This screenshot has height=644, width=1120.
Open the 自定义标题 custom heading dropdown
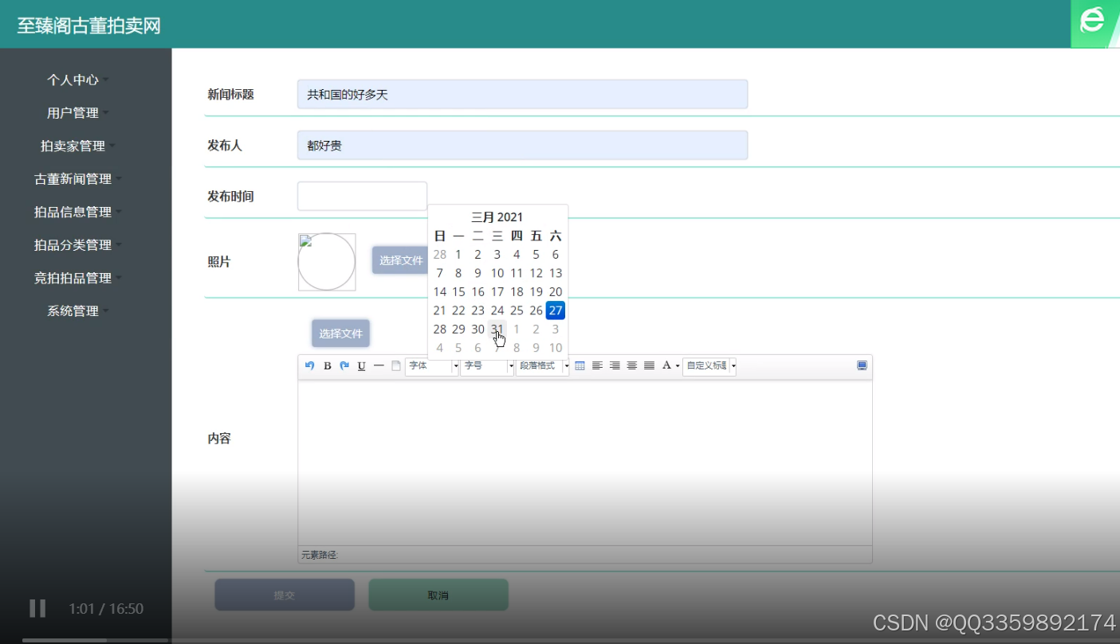[x=709, y=366]
